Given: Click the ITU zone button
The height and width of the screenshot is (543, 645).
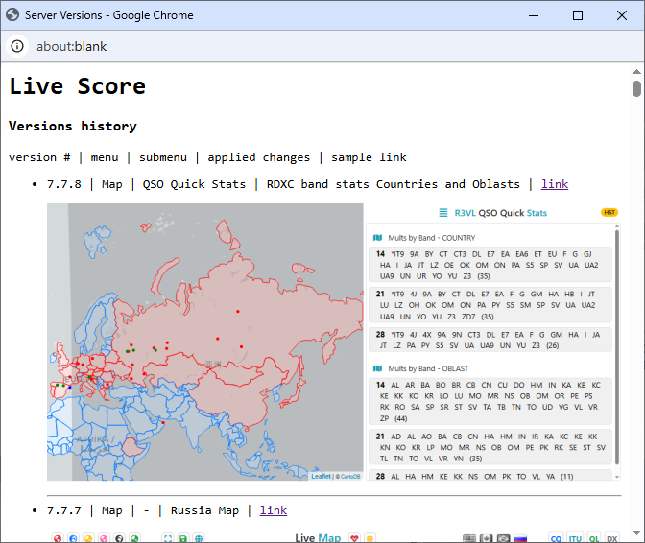Looking at the screenshot, I should point(575,538).
